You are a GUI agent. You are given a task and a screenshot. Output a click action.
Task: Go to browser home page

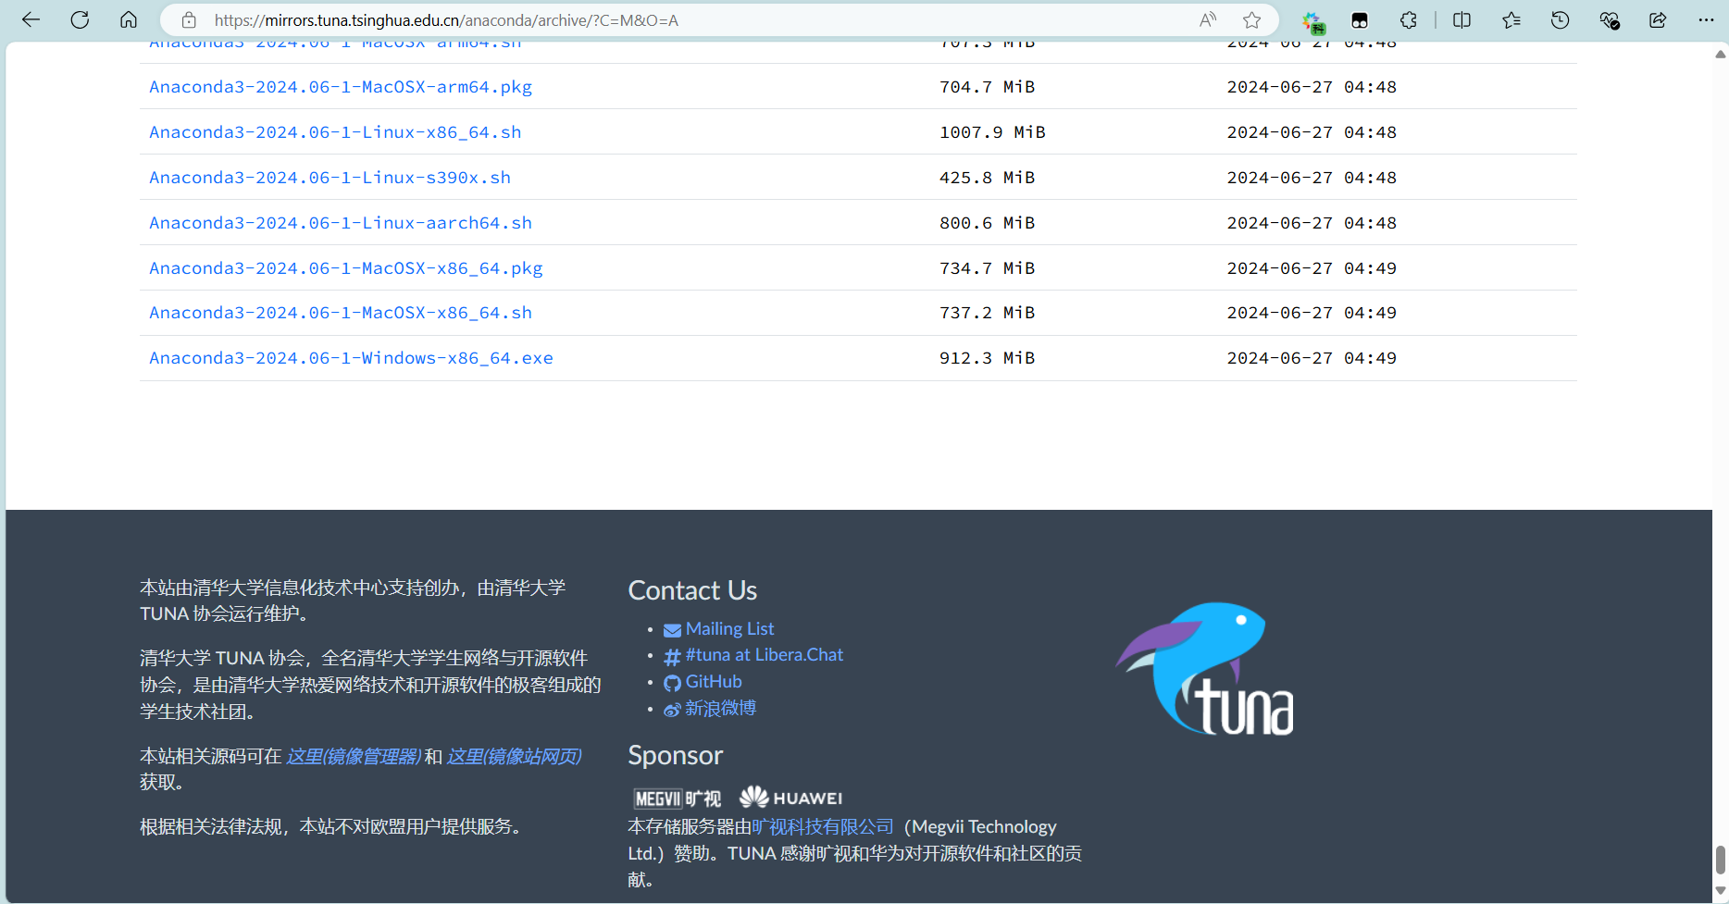(x=129, y=20)
